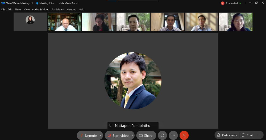Open the Chat panel
Screen dimensions: 266x140
[x=247, y=135]
